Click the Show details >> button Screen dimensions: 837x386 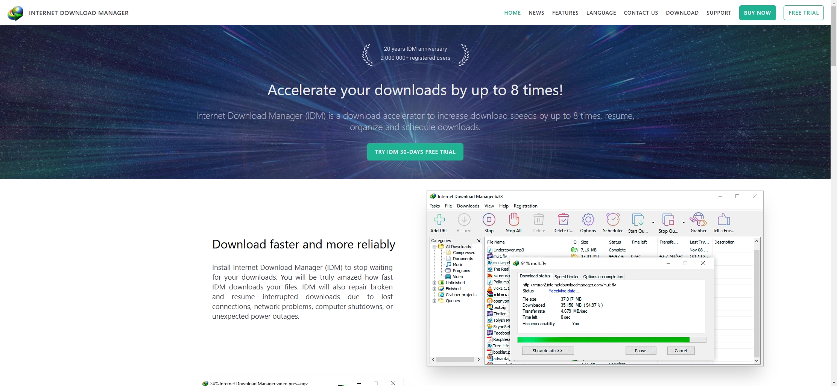[548, 351]
